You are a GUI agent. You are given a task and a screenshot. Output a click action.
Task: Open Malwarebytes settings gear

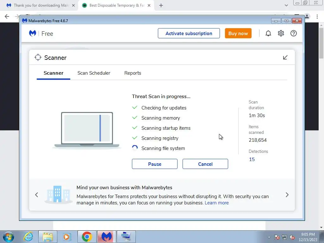(x=281, y=33)
